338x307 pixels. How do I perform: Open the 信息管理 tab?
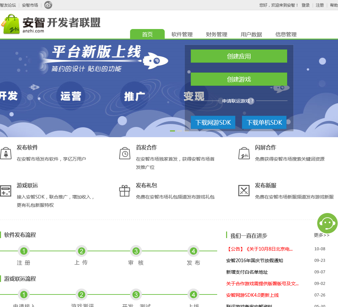point(286,34)
